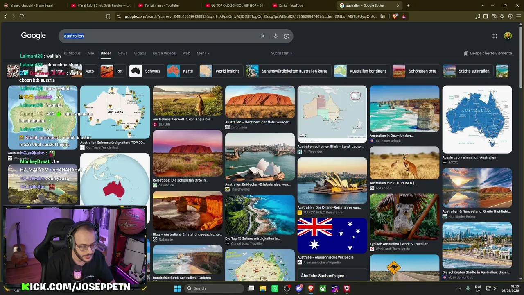The image size is (524, 295).
Task: Select Sehenswürdigkeiten australien karte chip
Action: click(x=288, y=71)
